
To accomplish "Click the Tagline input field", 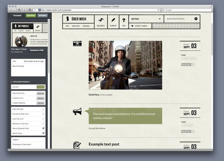I will (x=28, y=140).
